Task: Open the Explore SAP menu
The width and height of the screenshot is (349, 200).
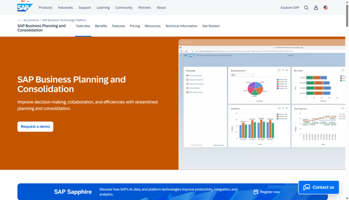Action: pyautogui.click(x=290, y=7)
